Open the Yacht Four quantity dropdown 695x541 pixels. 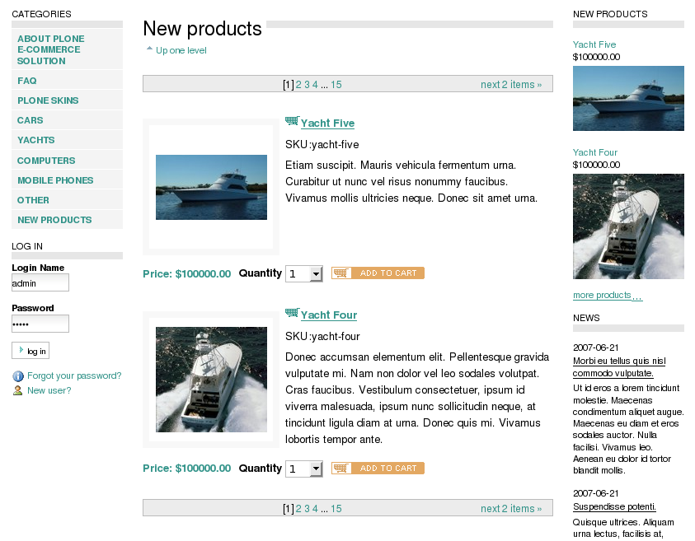[304, 469]
